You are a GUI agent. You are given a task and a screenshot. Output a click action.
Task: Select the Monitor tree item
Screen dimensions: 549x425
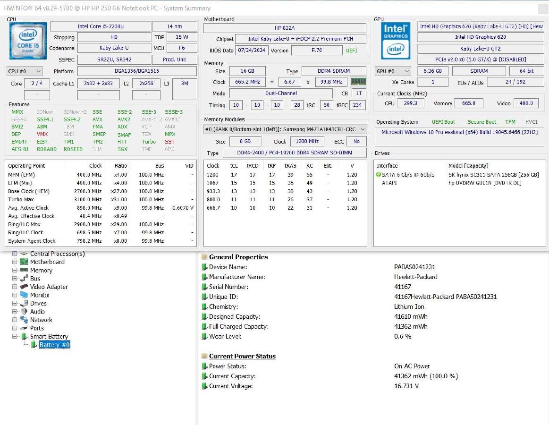tap(40, 295)
